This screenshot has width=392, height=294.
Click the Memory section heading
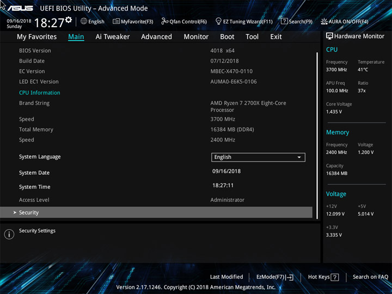338,132
